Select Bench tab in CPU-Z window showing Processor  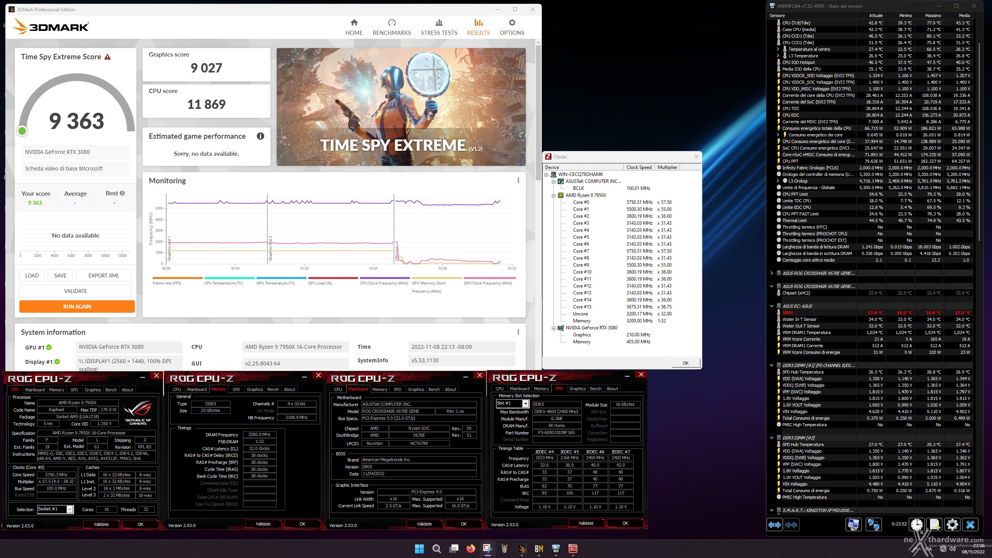111,390
